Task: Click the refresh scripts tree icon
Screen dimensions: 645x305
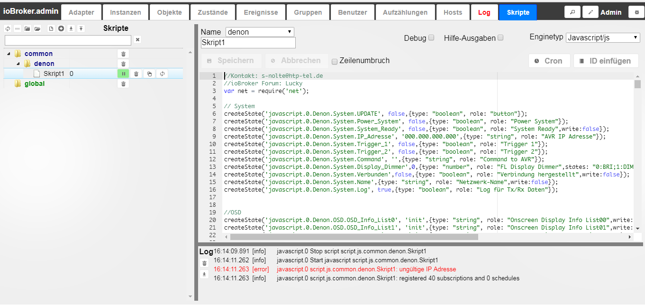Action: [x=8, y=28]
